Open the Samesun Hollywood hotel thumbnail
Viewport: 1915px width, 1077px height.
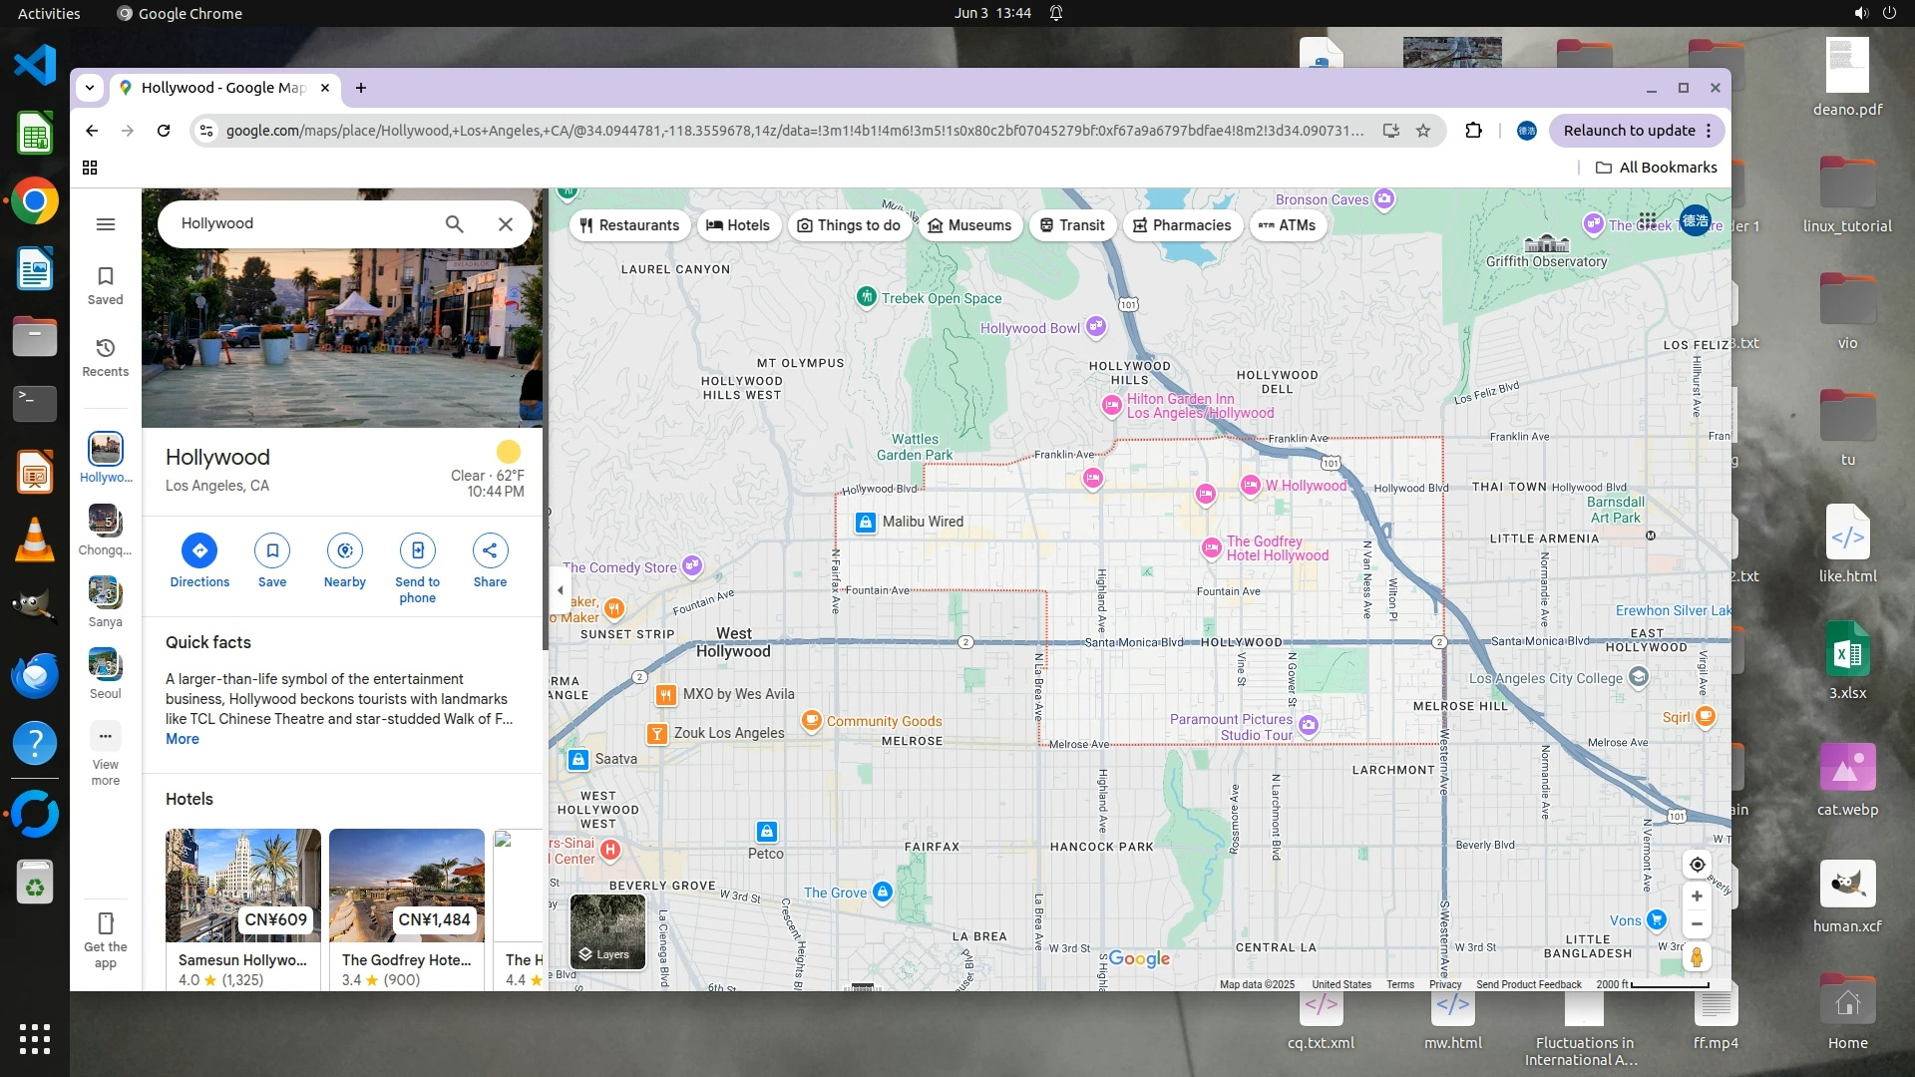click(243, 886)
